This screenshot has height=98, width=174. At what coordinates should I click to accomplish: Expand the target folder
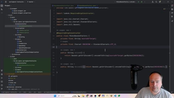click(7, 74)
